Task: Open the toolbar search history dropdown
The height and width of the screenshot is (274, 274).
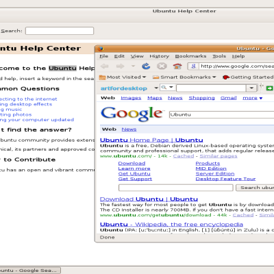Action: click(x=251, y=88)
